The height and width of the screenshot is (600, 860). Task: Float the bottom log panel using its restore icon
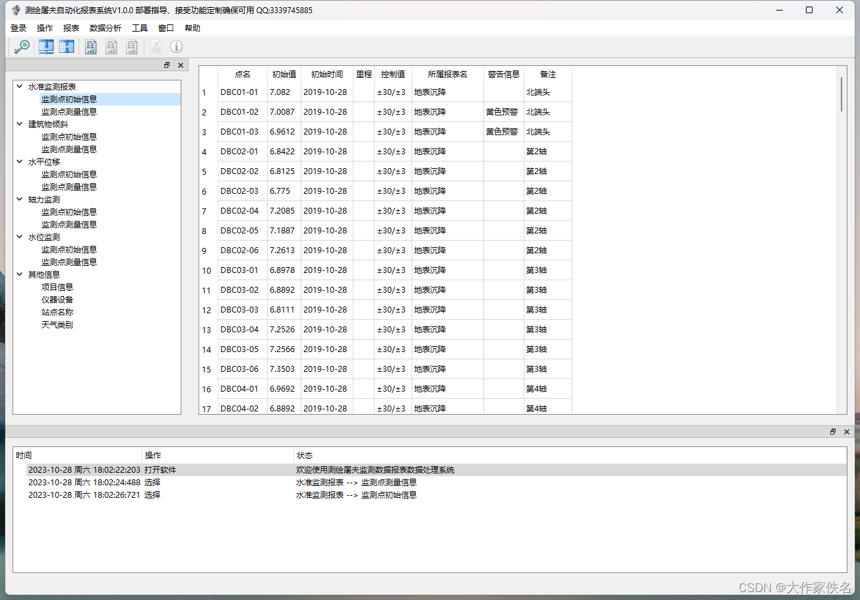(833, 431)
